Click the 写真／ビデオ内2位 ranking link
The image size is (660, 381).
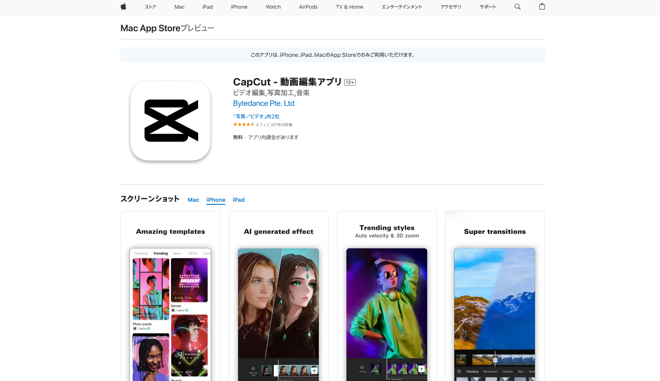tap(256, 116)
